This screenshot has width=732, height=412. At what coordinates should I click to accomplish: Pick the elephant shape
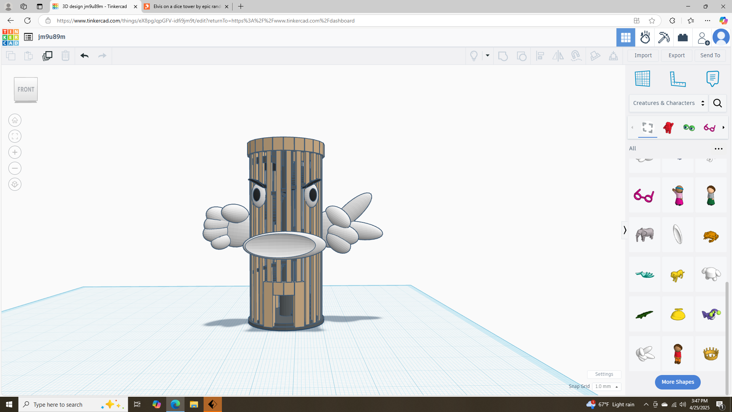644,235
